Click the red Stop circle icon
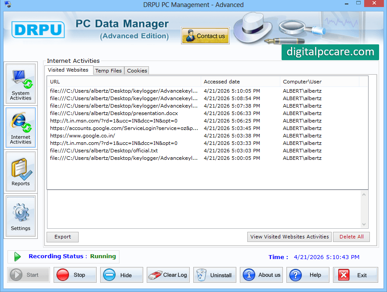Viewport: 387px width, 292px height. [63, 275]
